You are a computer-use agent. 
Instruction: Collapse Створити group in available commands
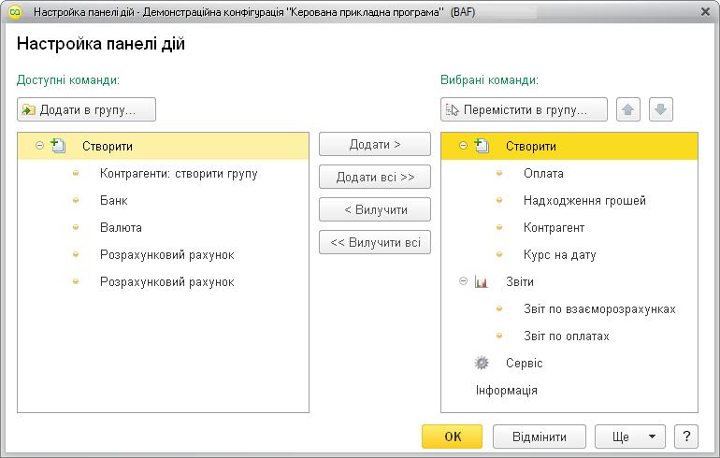[x=40, y=146]
